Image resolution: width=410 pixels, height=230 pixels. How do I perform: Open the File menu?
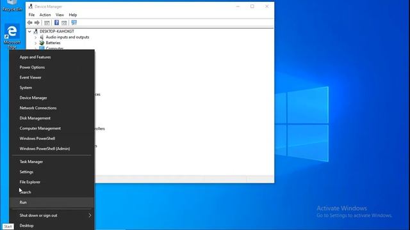click(31, 15)
